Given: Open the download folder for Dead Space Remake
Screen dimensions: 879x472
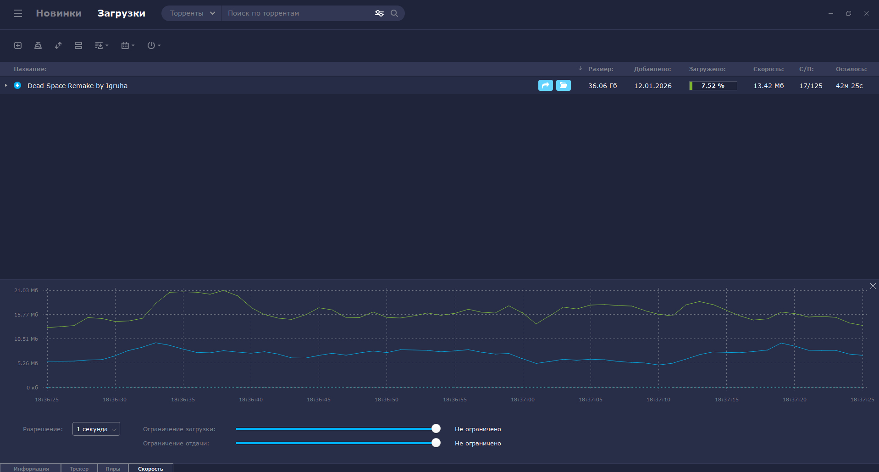Looking at the screenshot, I should 563,85.
